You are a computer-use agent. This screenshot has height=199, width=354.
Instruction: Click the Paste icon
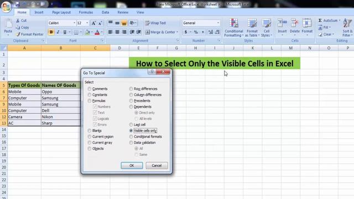point(8,24)
